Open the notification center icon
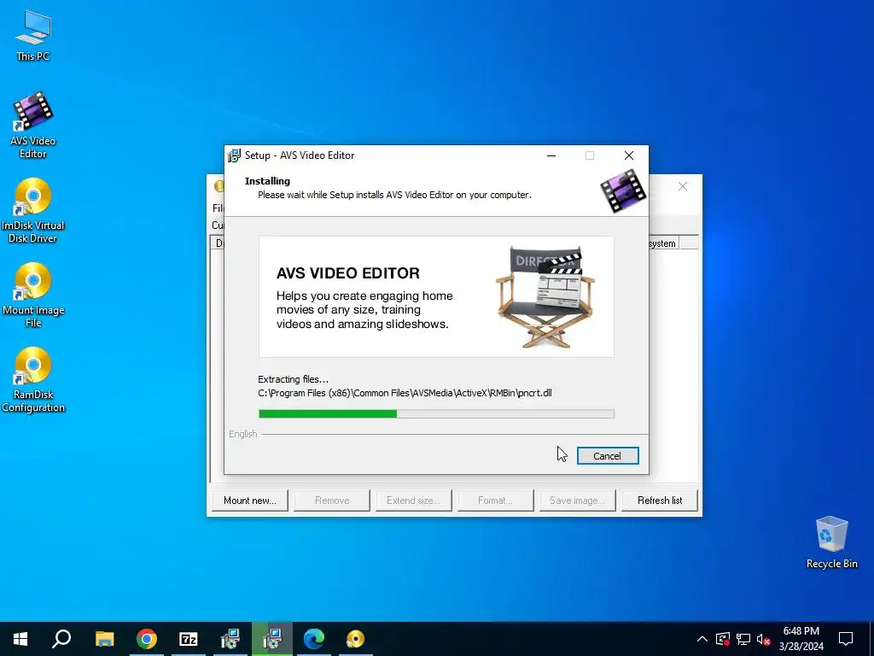874x656 pixels. tap(846, 639)
